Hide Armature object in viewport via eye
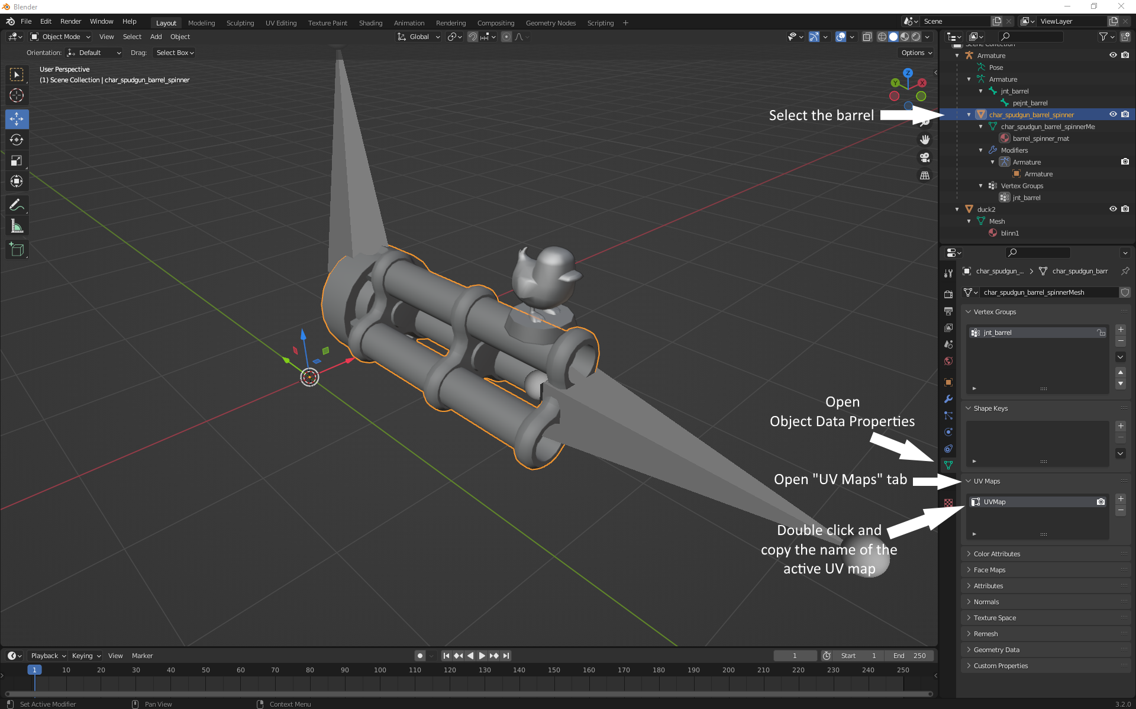The width and height of the screenshot is (1136, 709). (x=1113, y=55)
